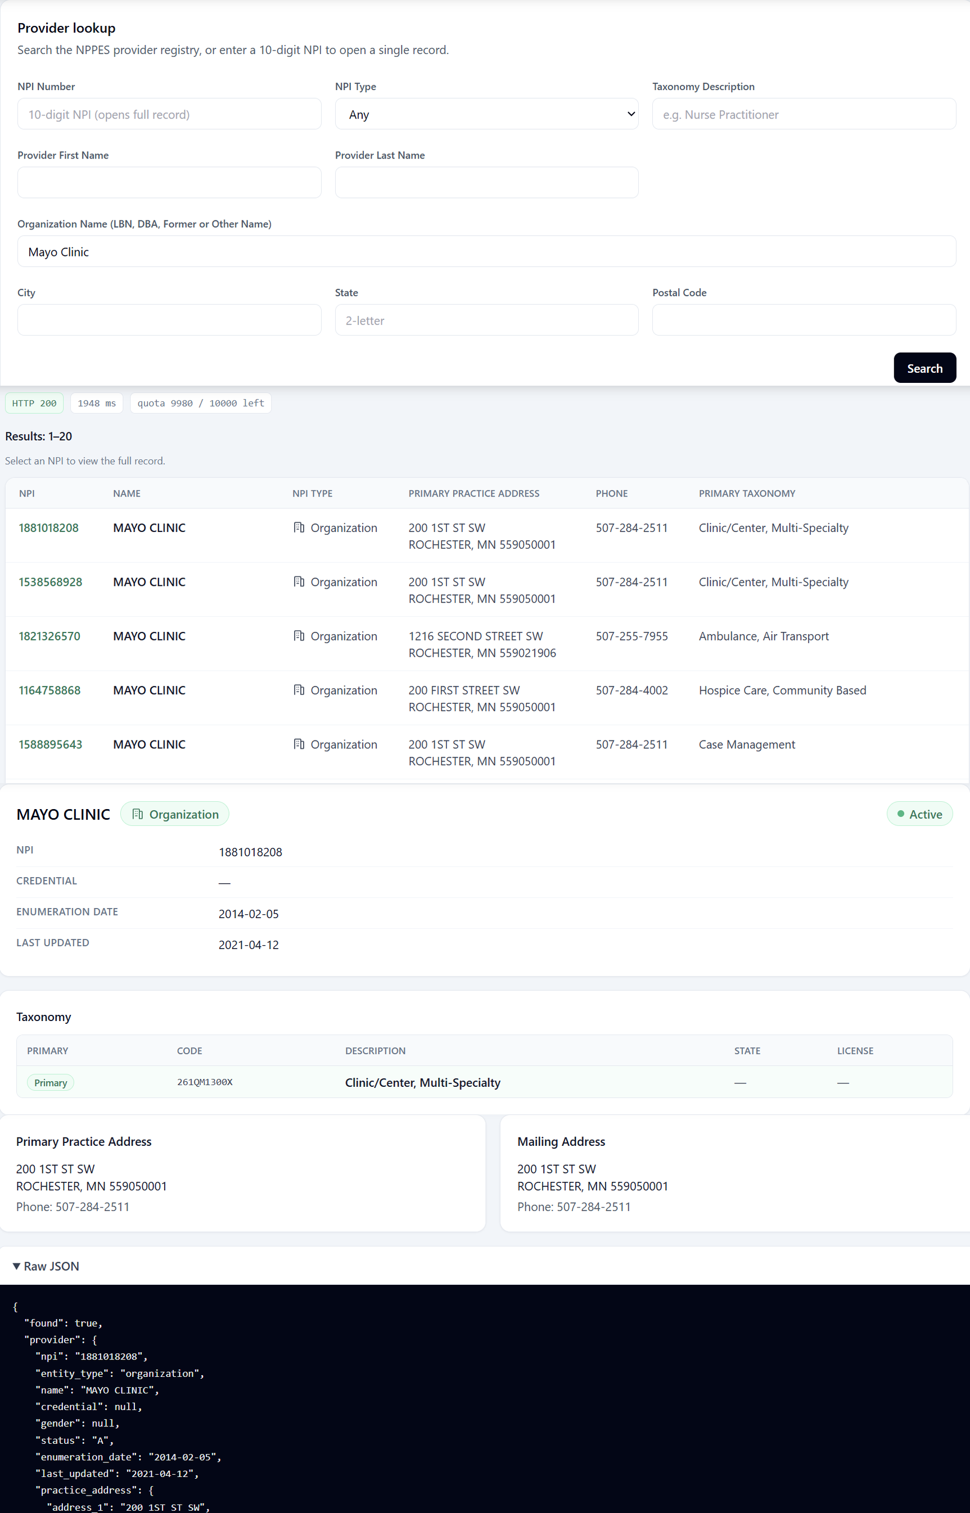Click the PRIMARY PRACTICE ADDRESS column header
Image resolution: width=970 pixels, height=1513 pixels.
[473, 494]
